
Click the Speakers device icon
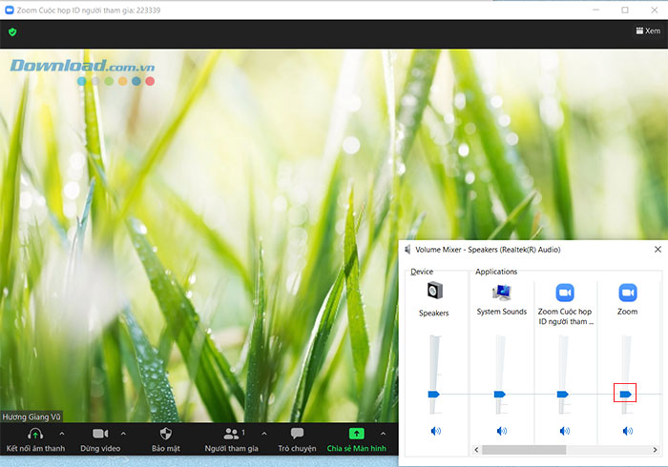coord(434,292)
